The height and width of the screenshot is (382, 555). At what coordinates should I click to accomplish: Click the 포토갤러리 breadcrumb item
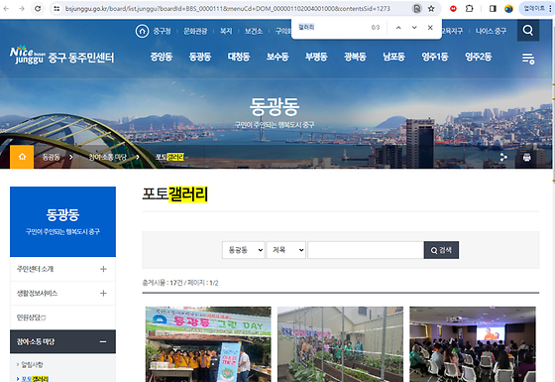pyautogui.click(x=169, y=157)
